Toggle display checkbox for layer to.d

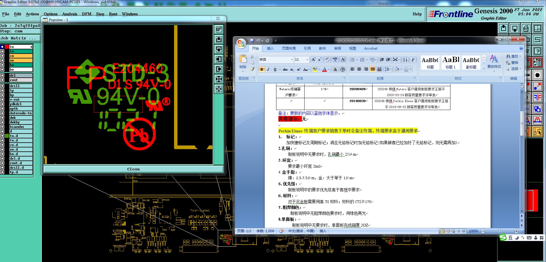click(x=2, y=136)
